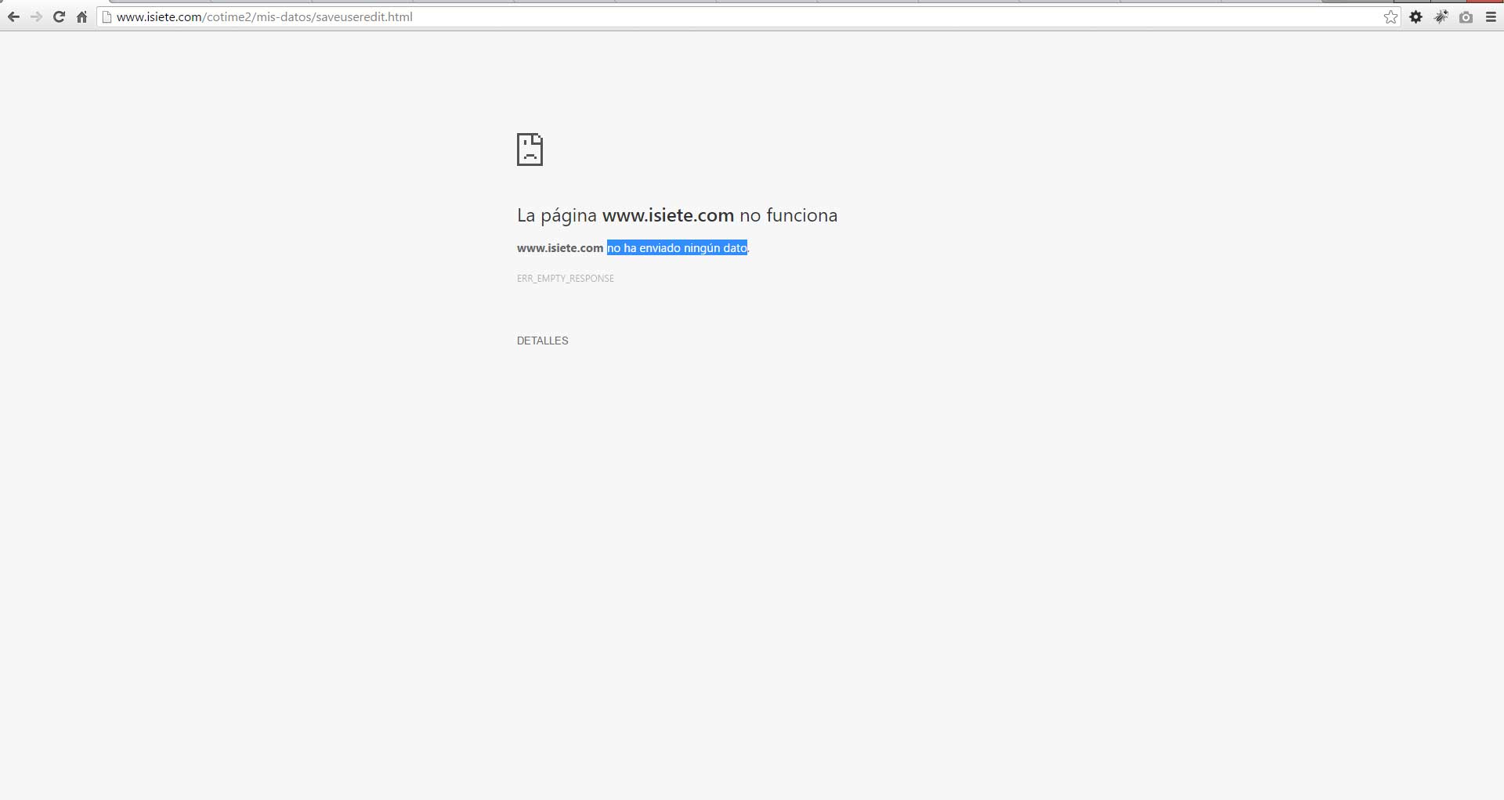Click the sad page error icon

530,150
